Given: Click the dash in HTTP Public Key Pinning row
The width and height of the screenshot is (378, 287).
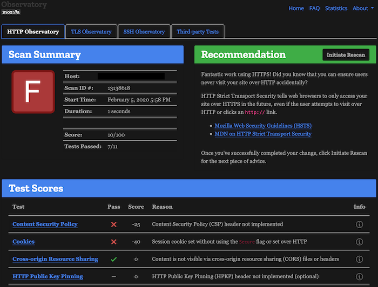Looking at the screenshot, I should click(x=114, y=277).
